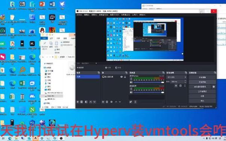Mute the first mixer channel speaker
226x141 pixels.
coord(131,82)
